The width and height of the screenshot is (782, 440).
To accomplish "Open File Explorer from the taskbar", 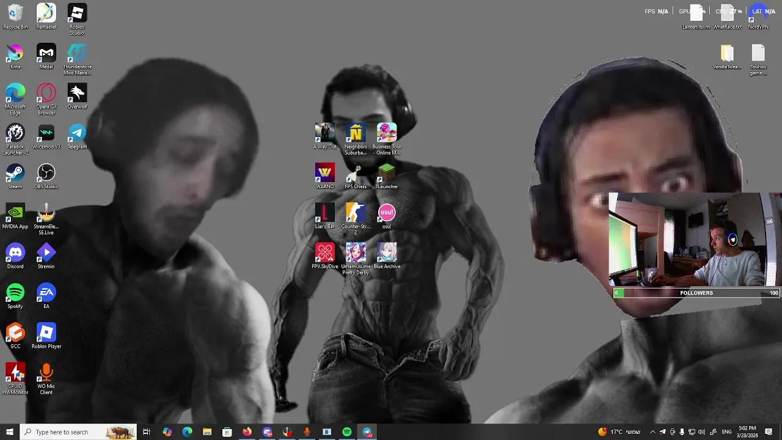I will tap(207, 432).
